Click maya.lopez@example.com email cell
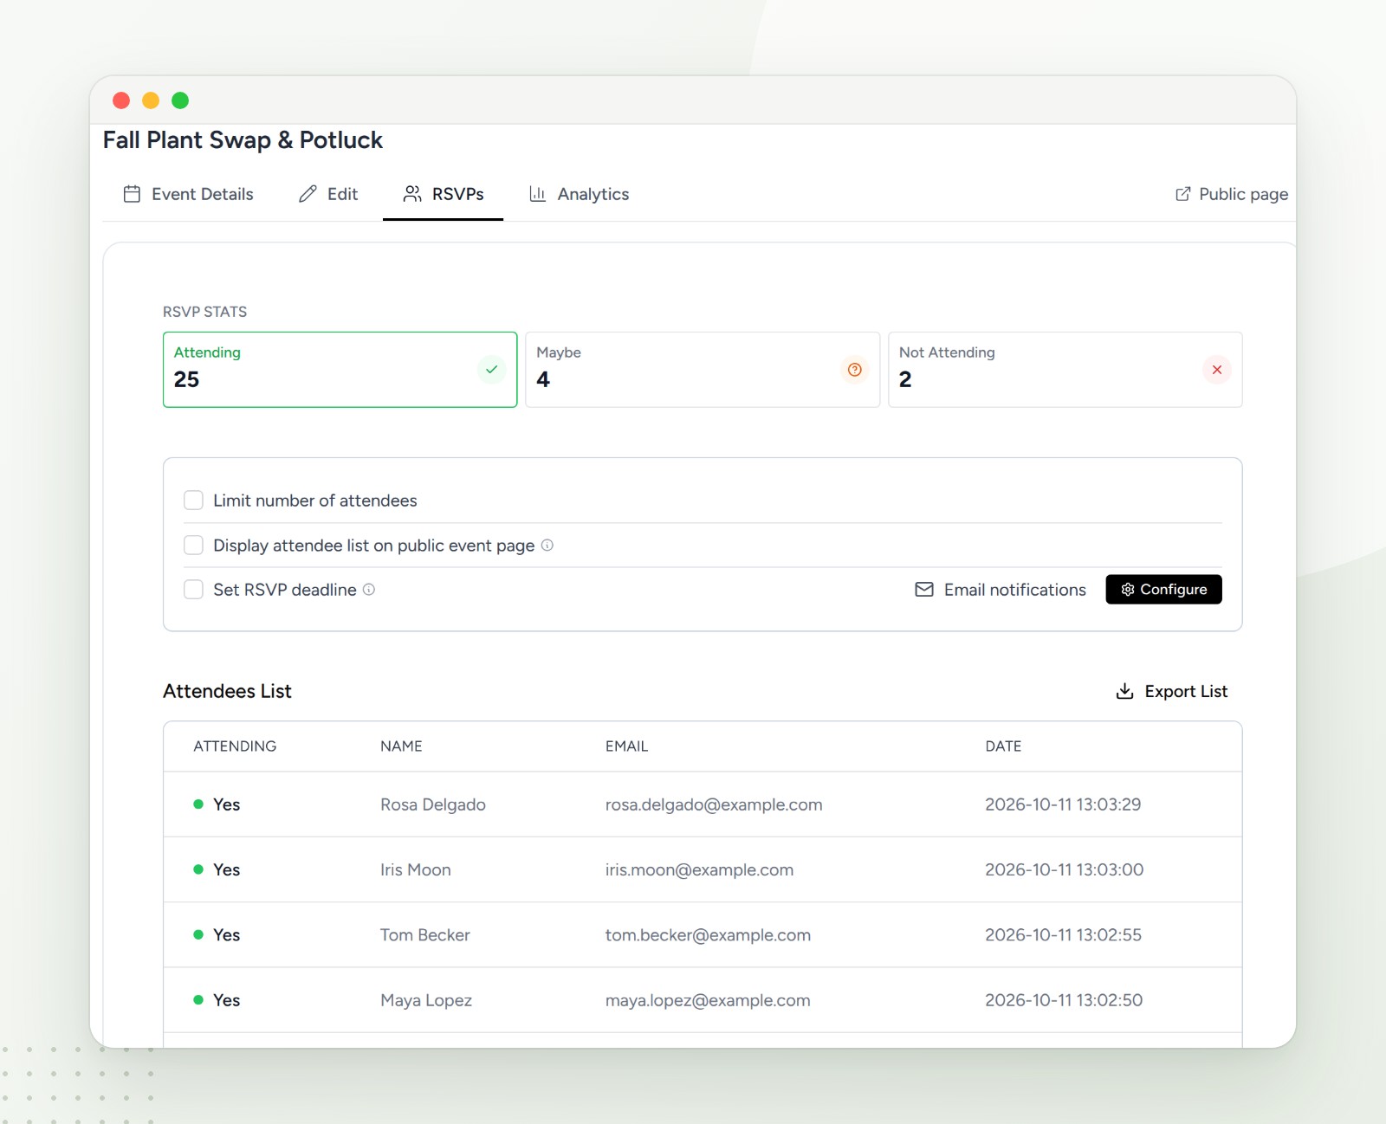 (x=708, y=1000)
